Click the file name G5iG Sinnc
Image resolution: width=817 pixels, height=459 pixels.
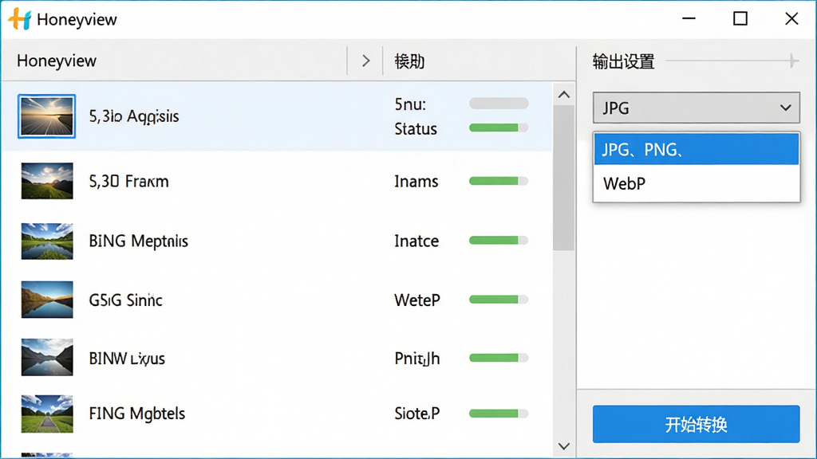(125, 300)
